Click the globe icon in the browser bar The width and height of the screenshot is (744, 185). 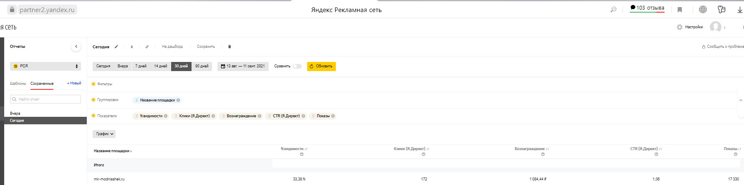point(703,10)
